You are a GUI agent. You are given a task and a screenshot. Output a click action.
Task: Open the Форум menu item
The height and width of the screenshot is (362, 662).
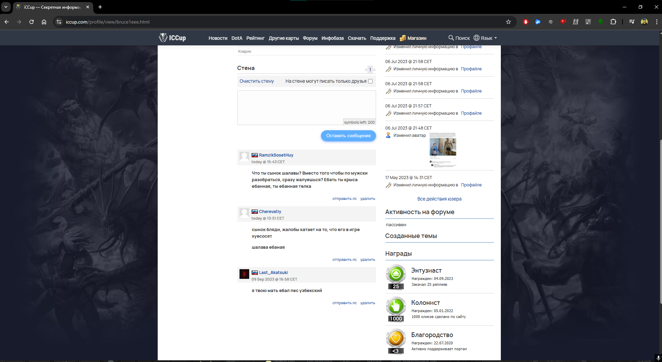tap(310, 38)
